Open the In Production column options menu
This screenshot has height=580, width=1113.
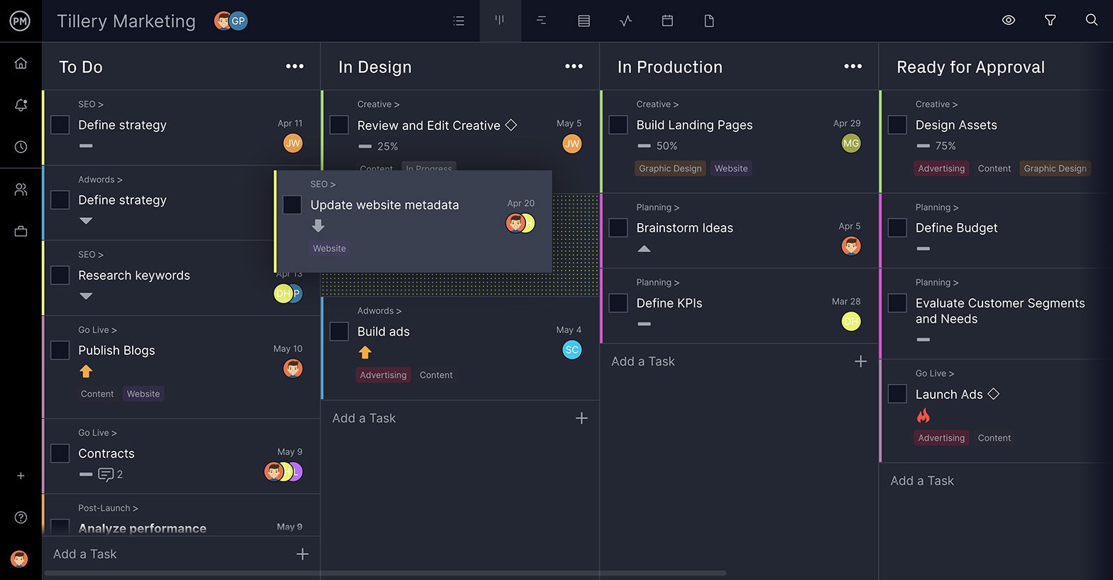click(852, 67)
